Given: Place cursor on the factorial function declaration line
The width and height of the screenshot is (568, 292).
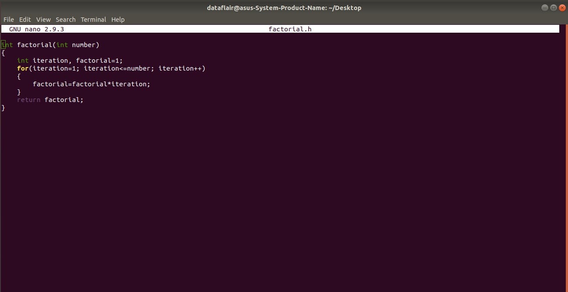Looking at the screenshot, I should 49,44.
